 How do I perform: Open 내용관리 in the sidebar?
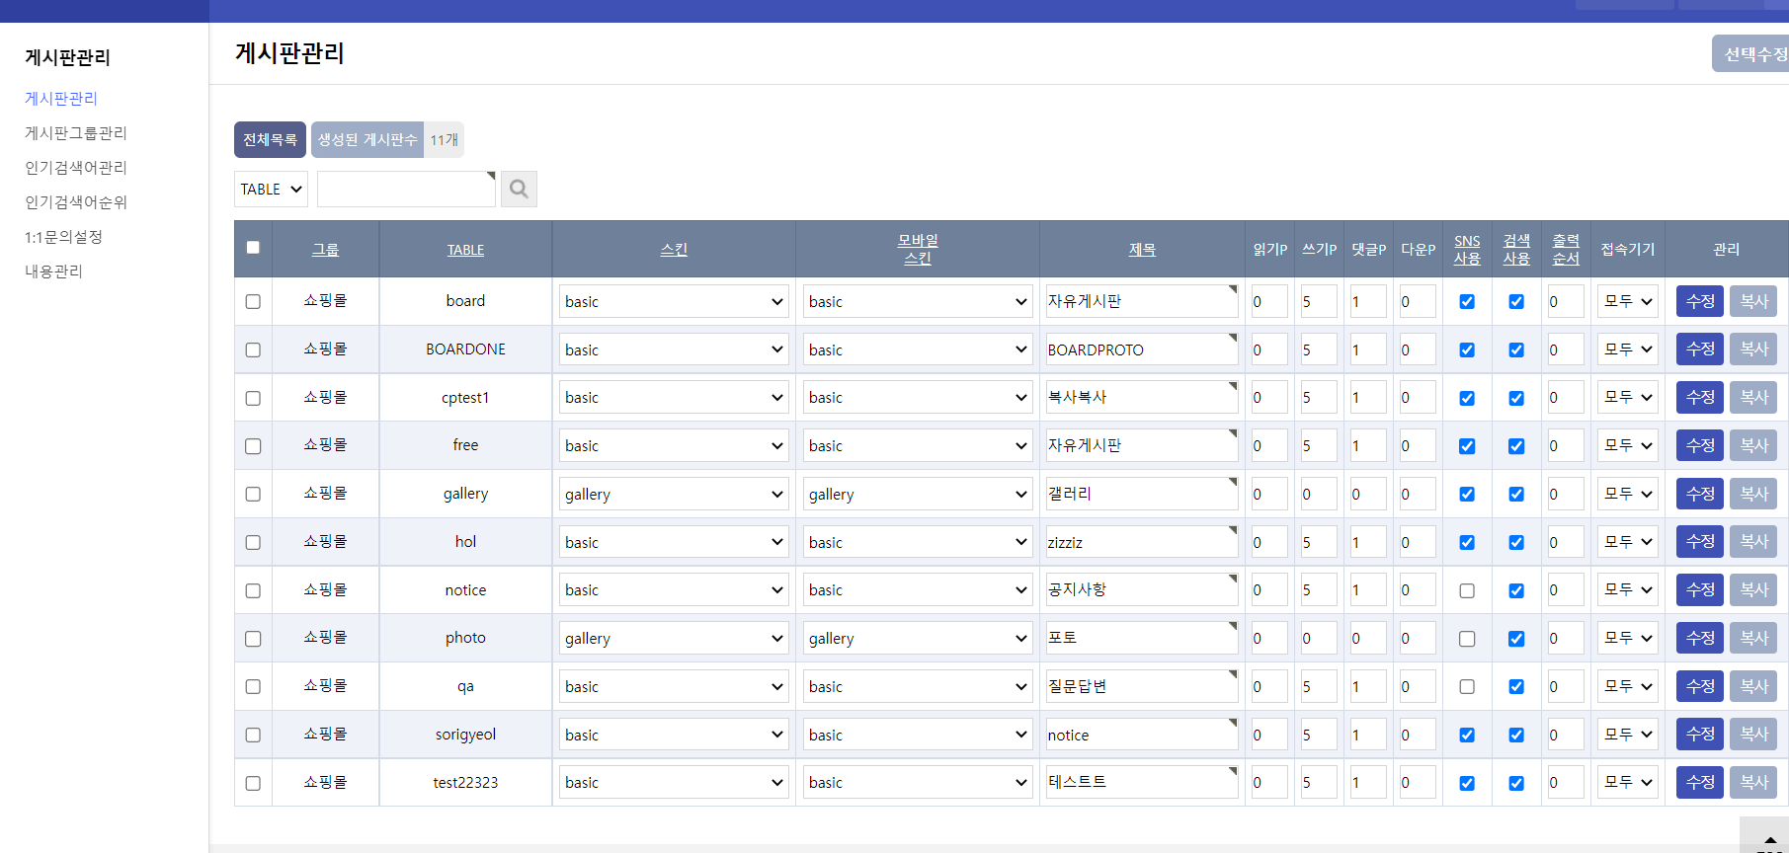pos(53,271)
